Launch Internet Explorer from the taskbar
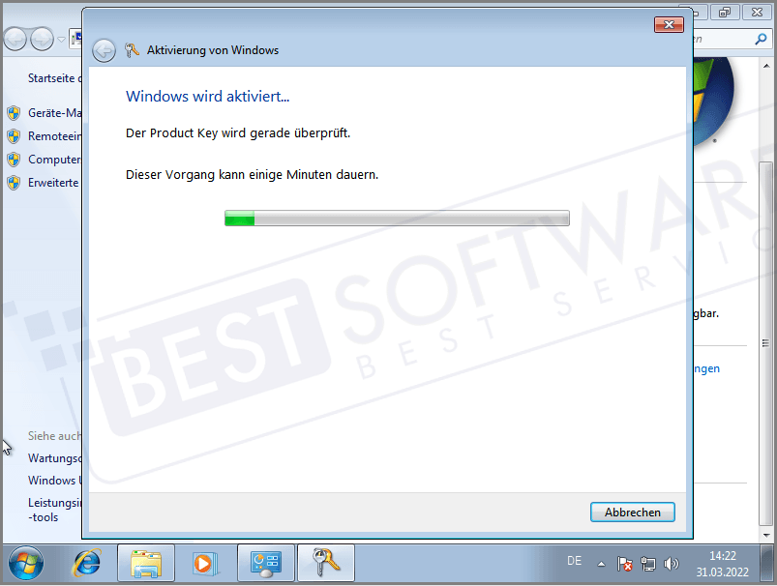Screen dimensions: 777x586 click(x=87, y=562)
